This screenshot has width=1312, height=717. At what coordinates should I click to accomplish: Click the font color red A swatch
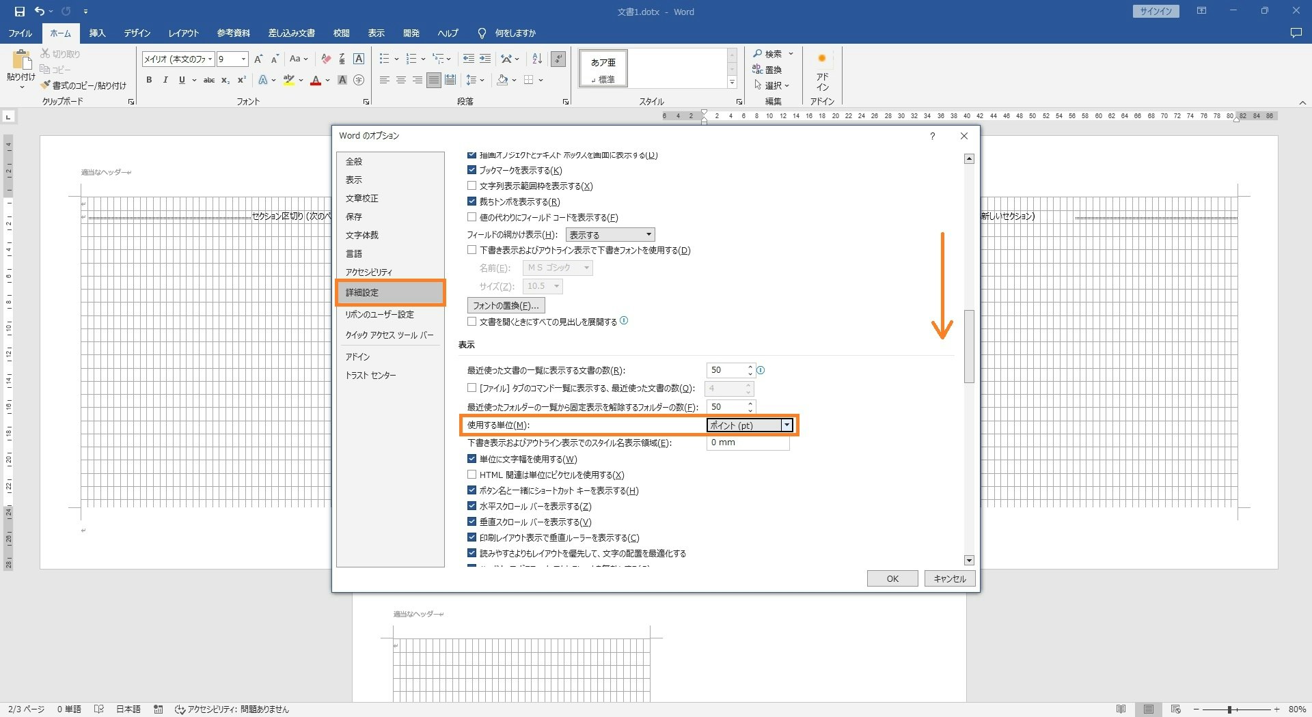click(x=315, y=80)
